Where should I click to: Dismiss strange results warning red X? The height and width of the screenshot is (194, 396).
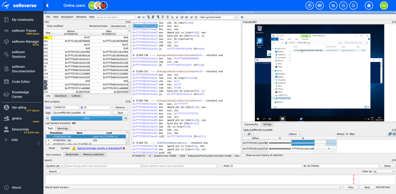click(x=124, y=148)
